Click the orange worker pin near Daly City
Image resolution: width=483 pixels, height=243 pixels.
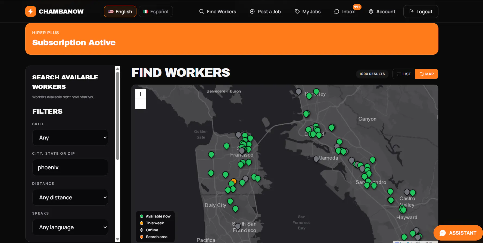[x=234, y=181]
